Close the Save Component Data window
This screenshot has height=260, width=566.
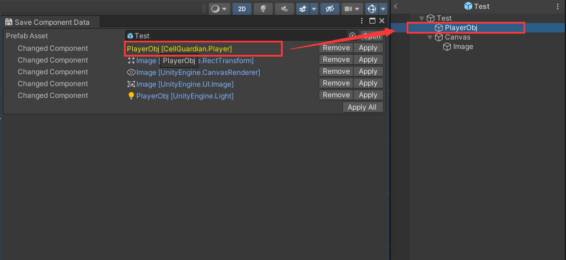pyautogui.click(x=382, y=21)
